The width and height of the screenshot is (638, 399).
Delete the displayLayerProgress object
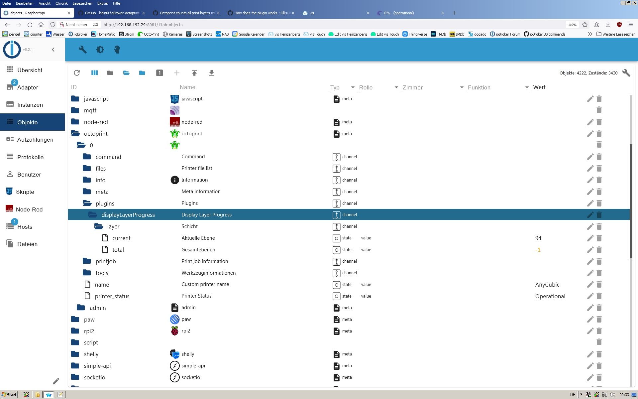(x=599, y=215)
